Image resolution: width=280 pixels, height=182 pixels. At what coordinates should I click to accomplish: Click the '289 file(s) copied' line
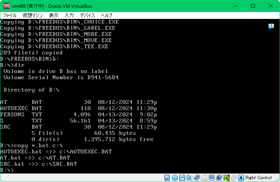point(31,53)
